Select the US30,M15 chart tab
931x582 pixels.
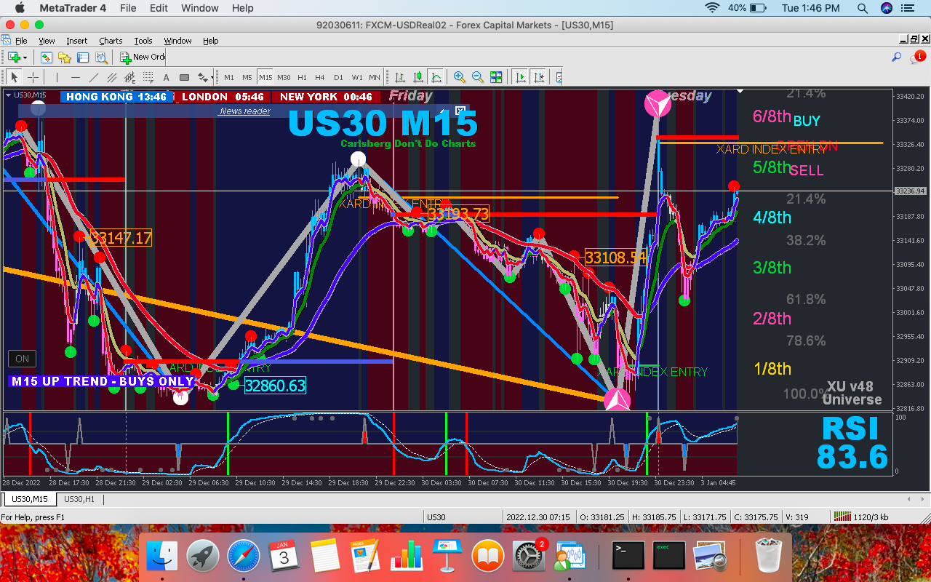[x=31, y=499]
